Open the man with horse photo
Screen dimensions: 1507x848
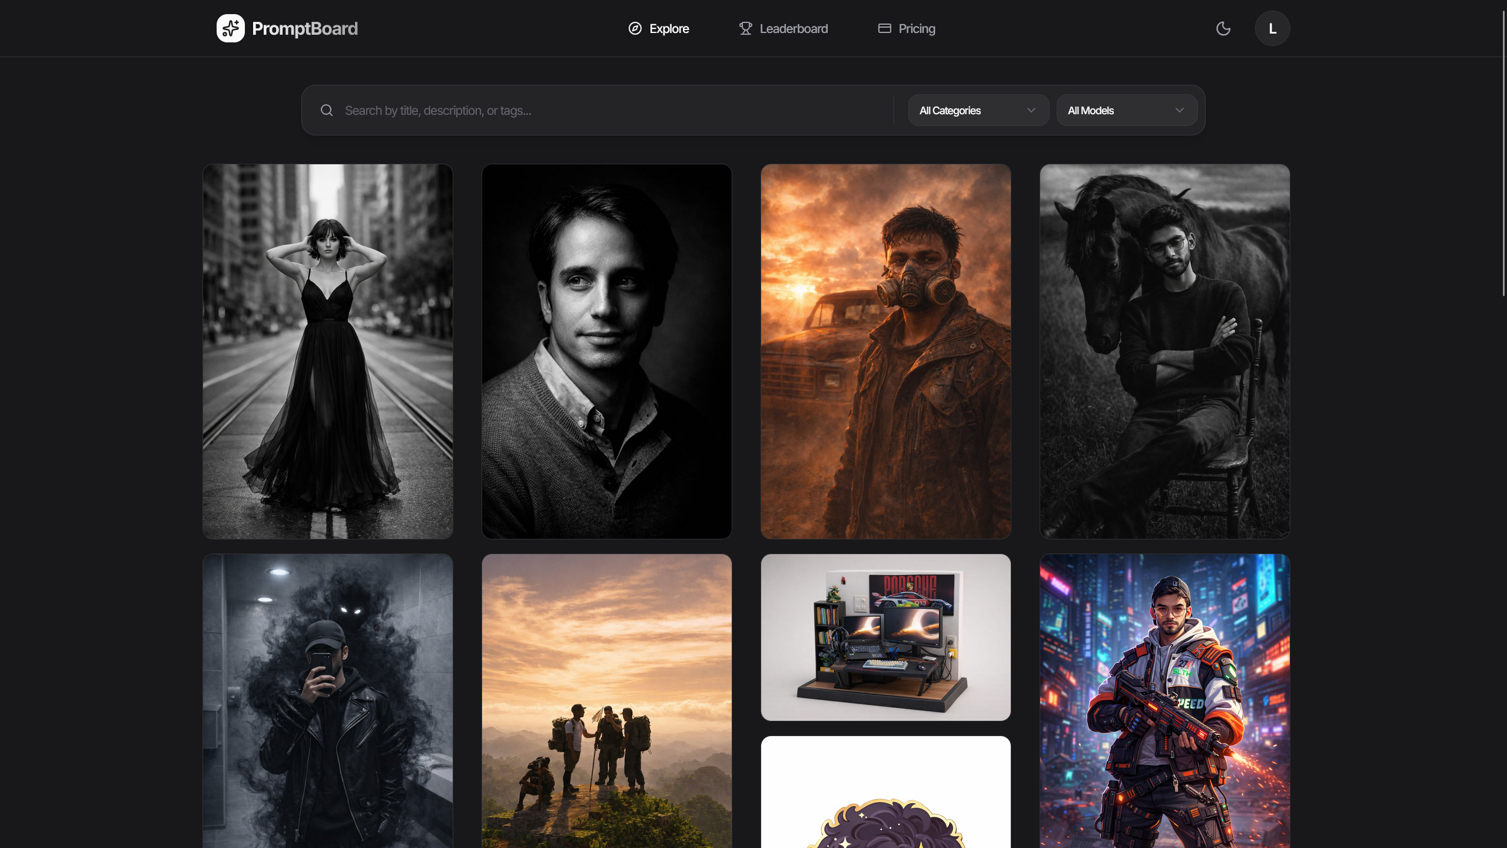[1164, 351]
